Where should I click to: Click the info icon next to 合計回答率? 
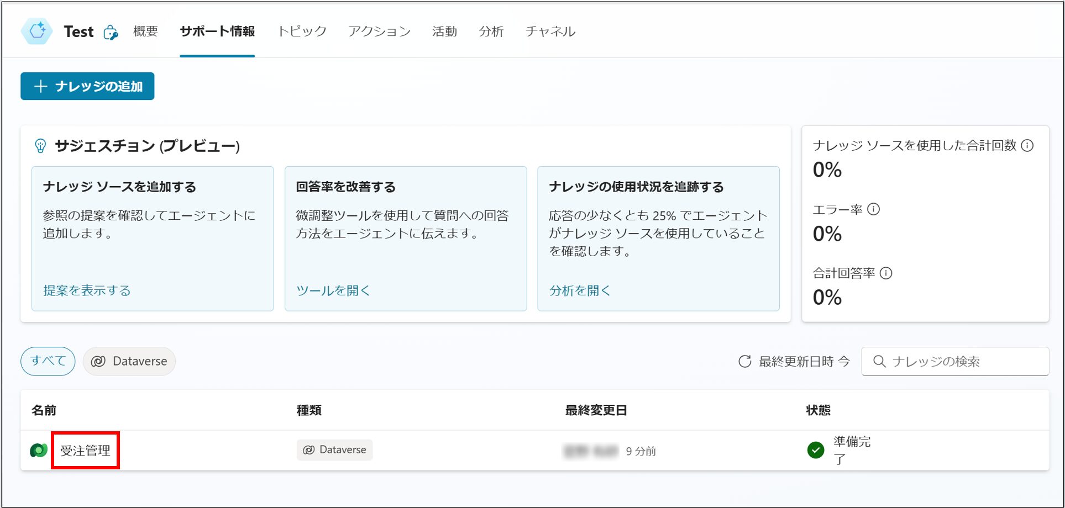pos(887,273)
